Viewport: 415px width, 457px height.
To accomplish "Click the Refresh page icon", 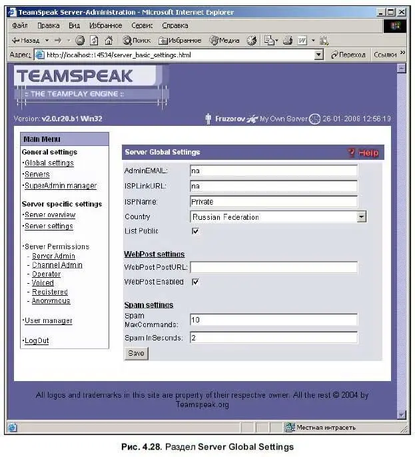I will pyautogui.click(x=94, y=40).
